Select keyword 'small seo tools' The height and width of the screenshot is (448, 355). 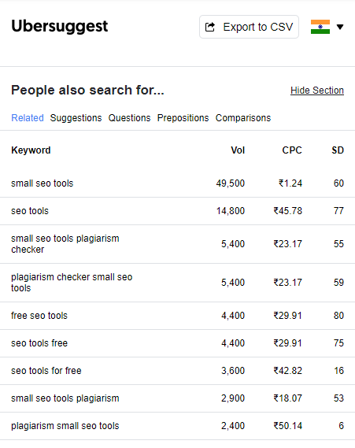click(43, 183)
